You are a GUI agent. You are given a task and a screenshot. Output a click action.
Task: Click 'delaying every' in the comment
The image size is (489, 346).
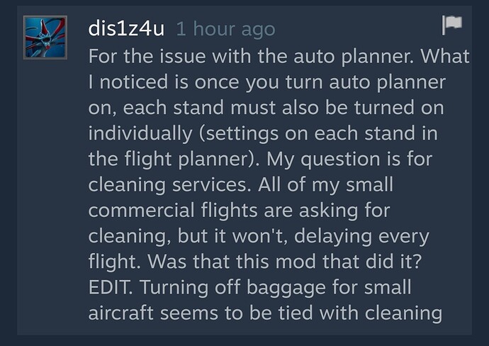click(x=361, y=236)
